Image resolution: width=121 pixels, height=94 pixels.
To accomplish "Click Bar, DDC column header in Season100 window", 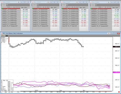I will [x=82, y=7].
